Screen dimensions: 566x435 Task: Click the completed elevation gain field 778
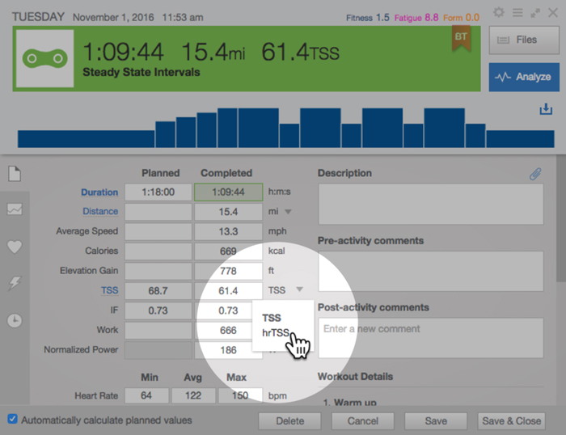[x=228, y=271]
